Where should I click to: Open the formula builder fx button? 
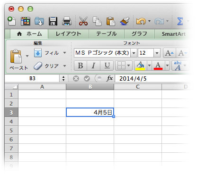(x=110, y=78)
